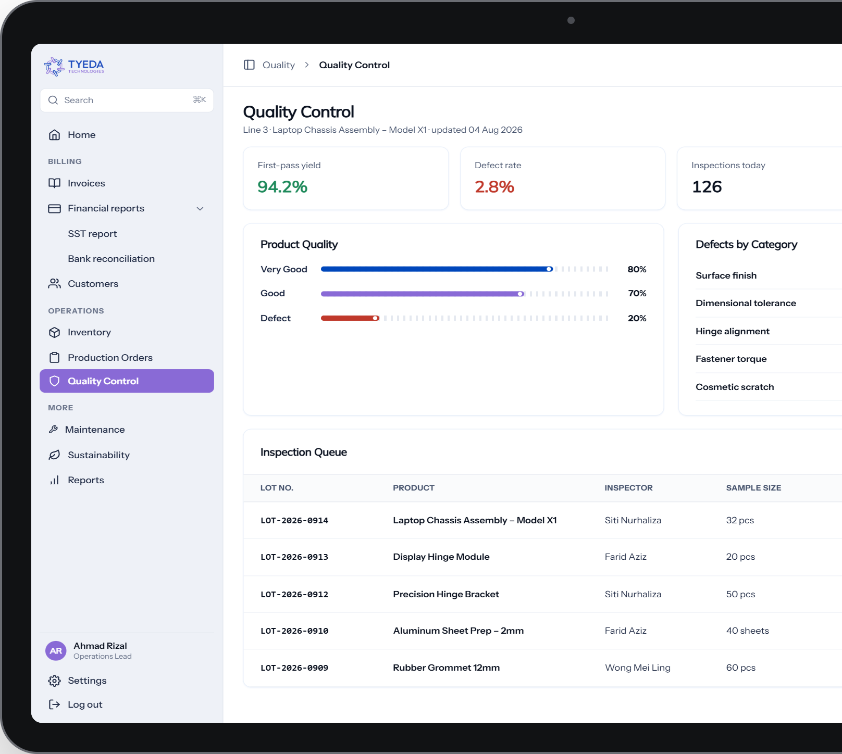Click the Defect progress bar handle
The height and width of the screenshot is (754, 842).
pyautogui.click(x=375, y=318)
